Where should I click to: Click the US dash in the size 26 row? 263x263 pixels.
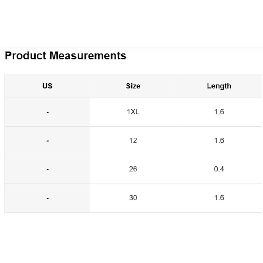pyautogui.click(x=47, y=170)
